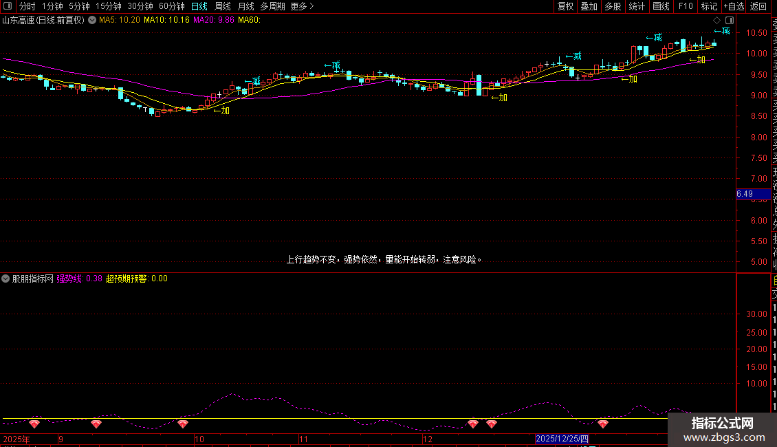Switch chart to 分时 view

click(x=27, y=6)
